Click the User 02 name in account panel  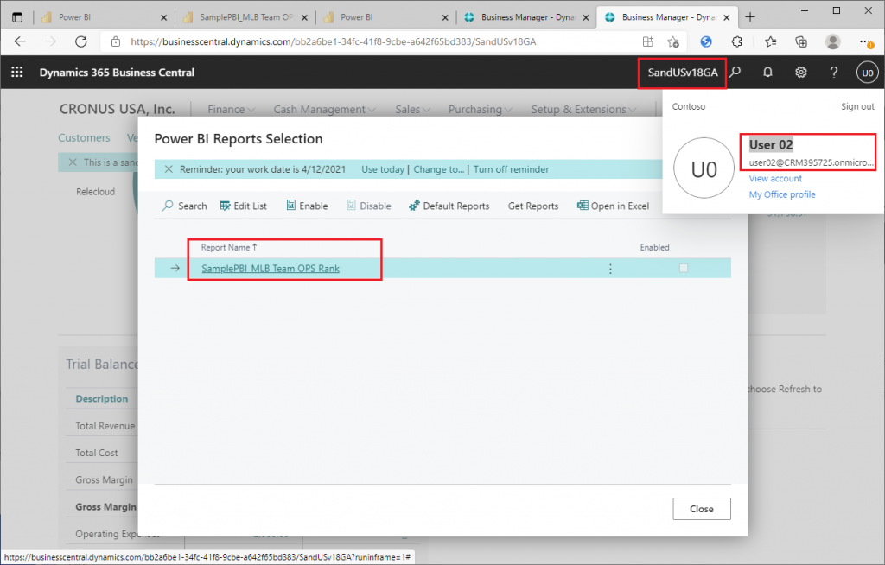[x=771, y=144]
